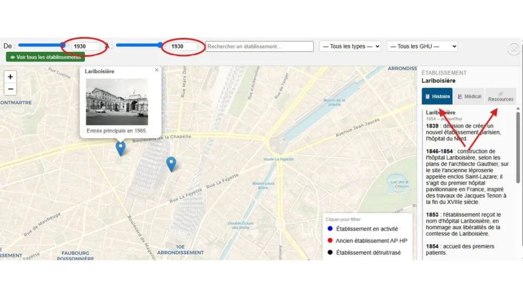Toggle the Ancien établissement AP-HP filter
Screen dimensions: 523x294
tap(367, 241)
